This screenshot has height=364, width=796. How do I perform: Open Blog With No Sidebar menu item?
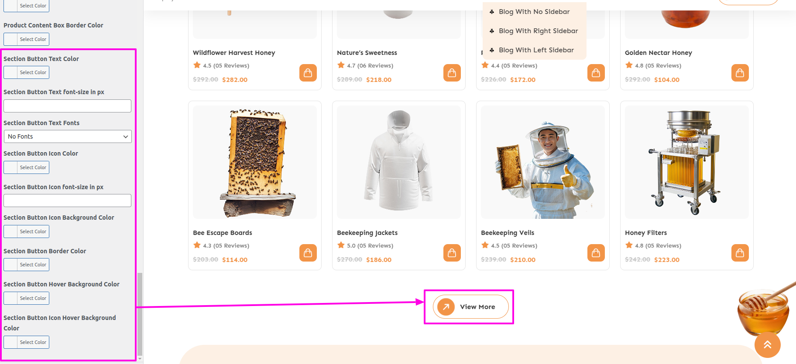(x=534, y=12)
